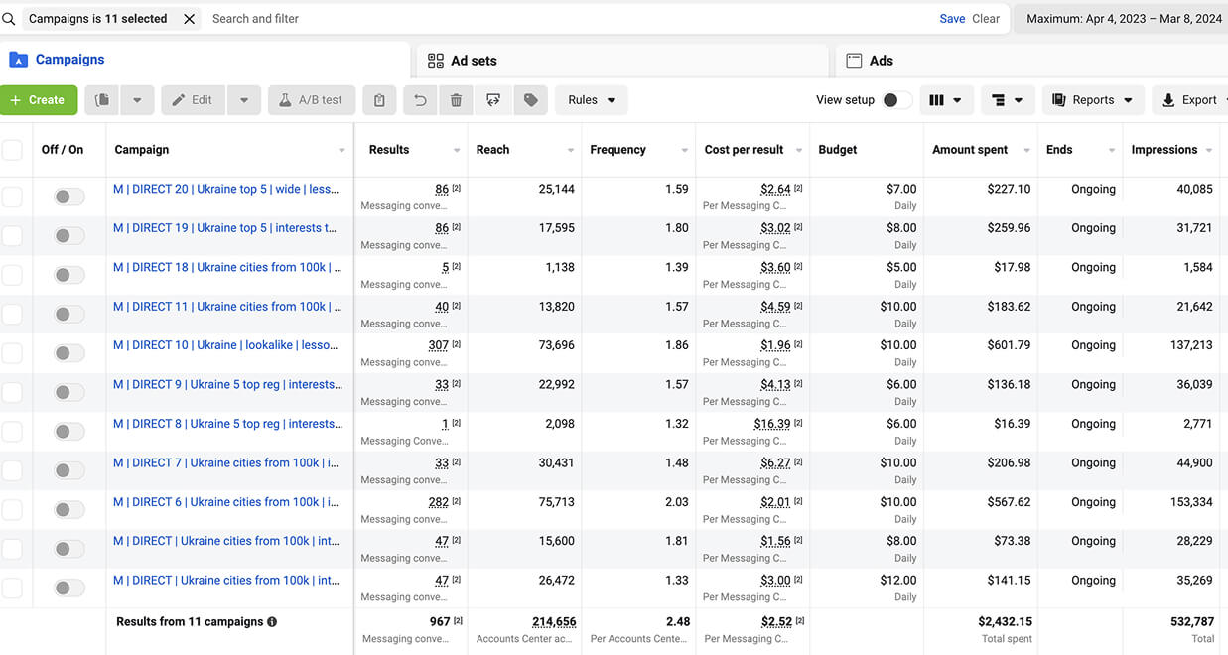Open campaign M | DIRECT 8 Ukraine 5 top reg

click(x=227, y=424)
